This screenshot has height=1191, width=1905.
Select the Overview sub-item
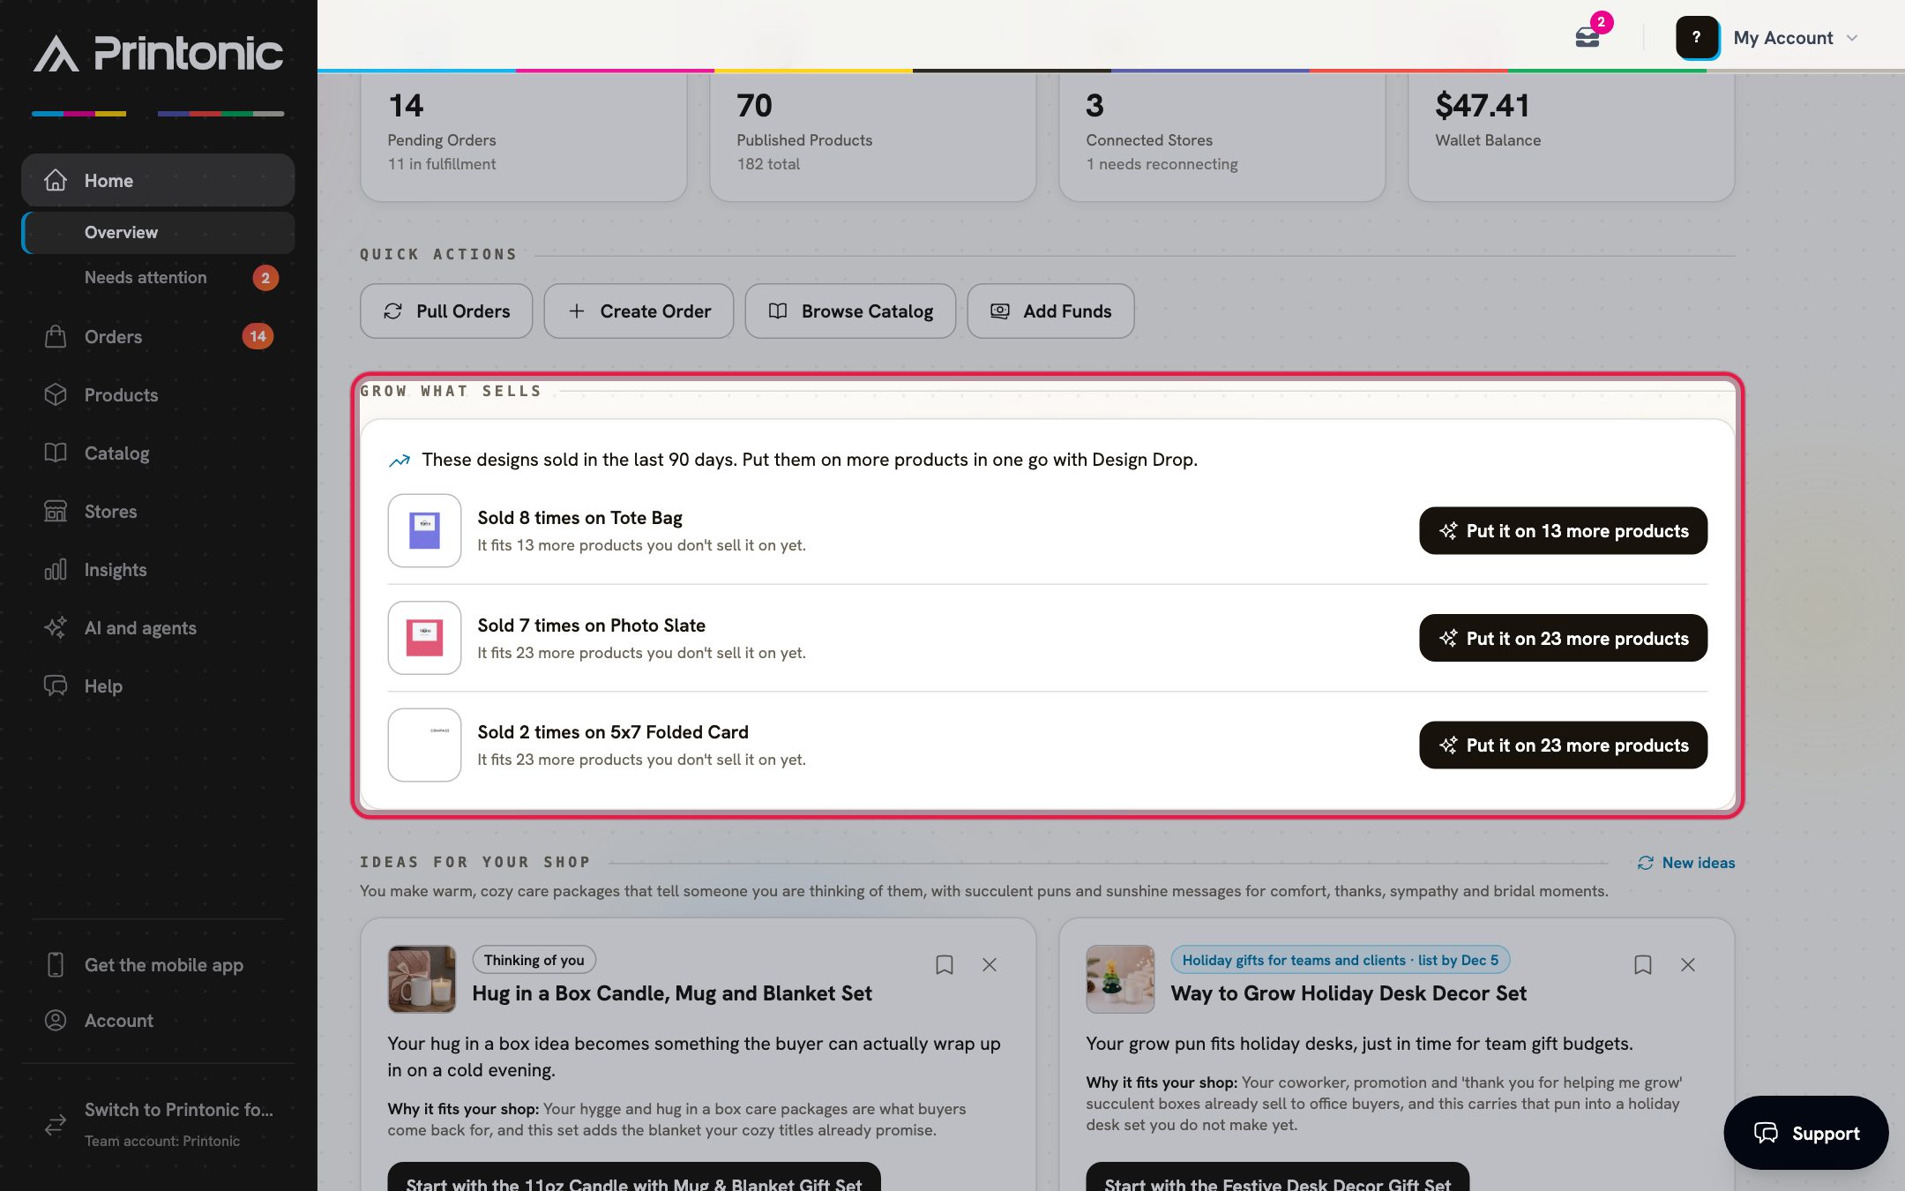[158, 232]
